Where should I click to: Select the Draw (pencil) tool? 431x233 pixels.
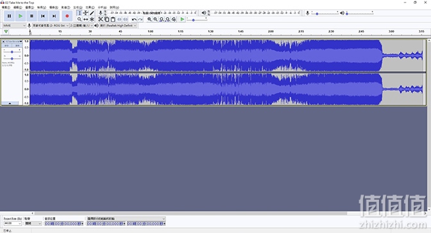[92, 13]
